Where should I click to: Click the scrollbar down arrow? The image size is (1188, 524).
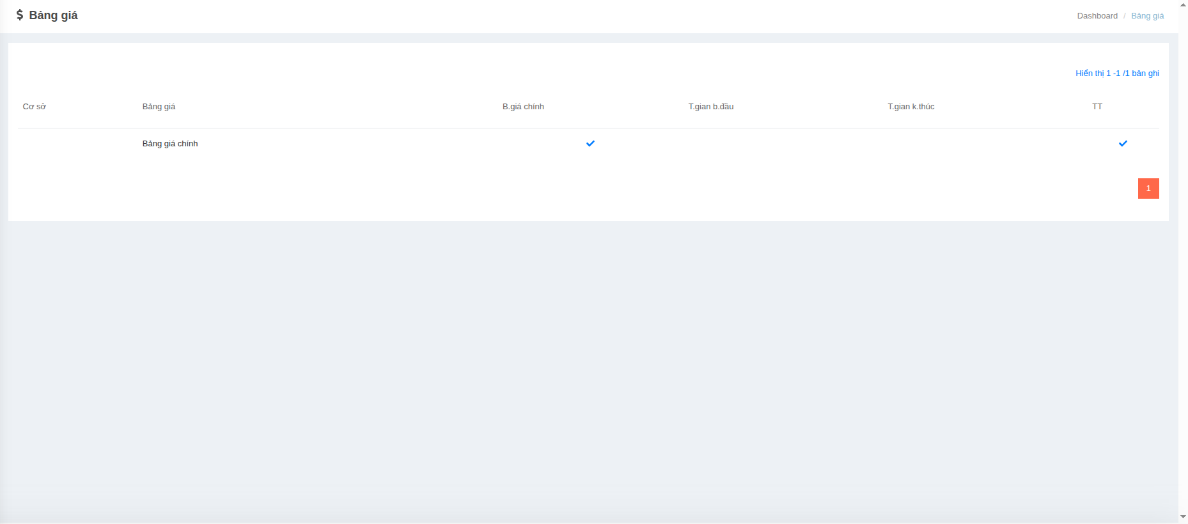pos(1183,517)
